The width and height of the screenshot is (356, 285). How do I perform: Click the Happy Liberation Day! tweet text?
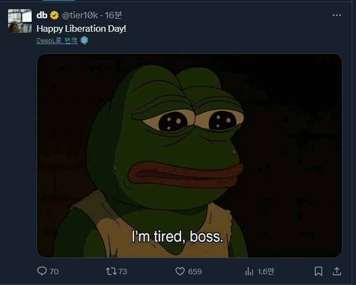coord(81,28)
